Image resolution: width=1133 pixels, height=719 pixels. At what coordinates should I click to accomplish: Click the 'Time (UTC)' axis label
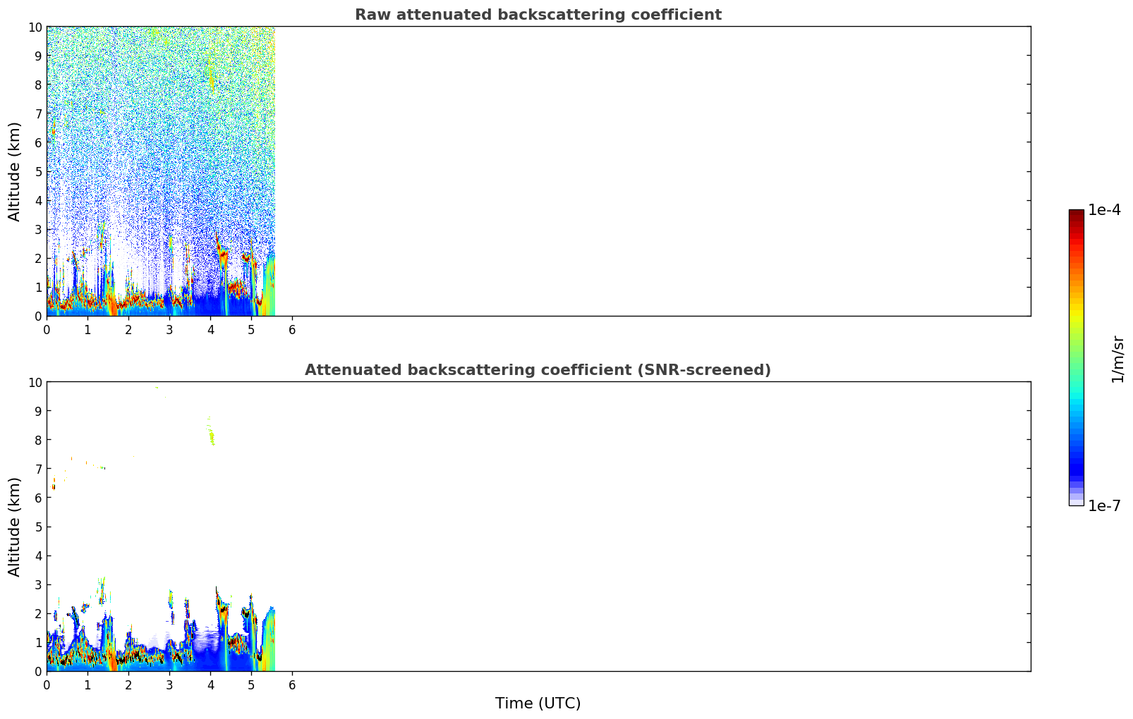(x=538, y=703)
